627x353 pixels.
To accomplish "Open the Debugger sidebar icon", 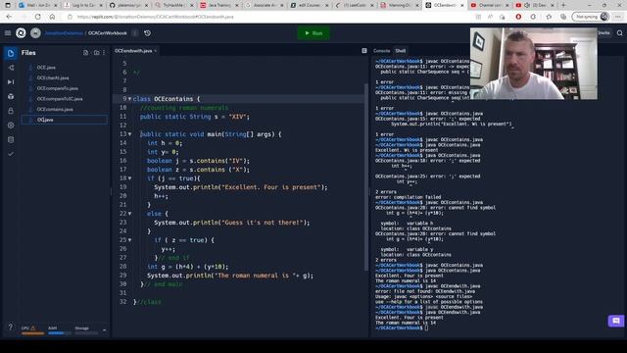I will coord(11,82).
